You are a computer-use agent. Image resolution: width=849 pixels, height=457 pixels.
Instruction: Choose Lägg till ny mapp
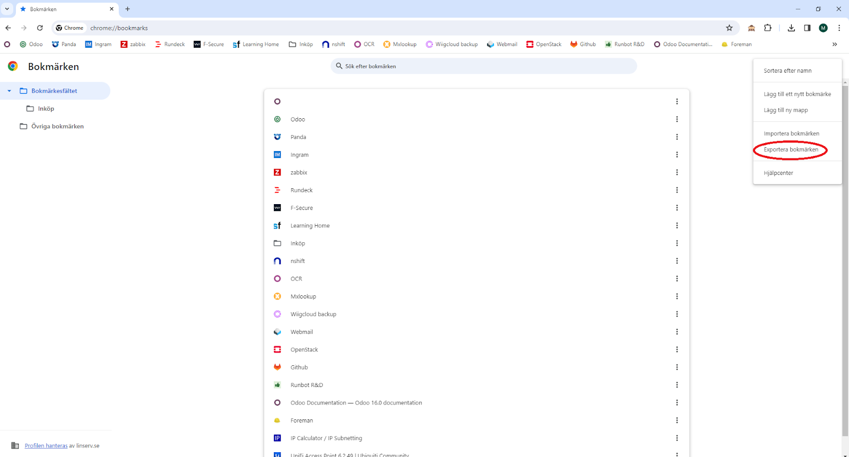click(x=798, y=110)
